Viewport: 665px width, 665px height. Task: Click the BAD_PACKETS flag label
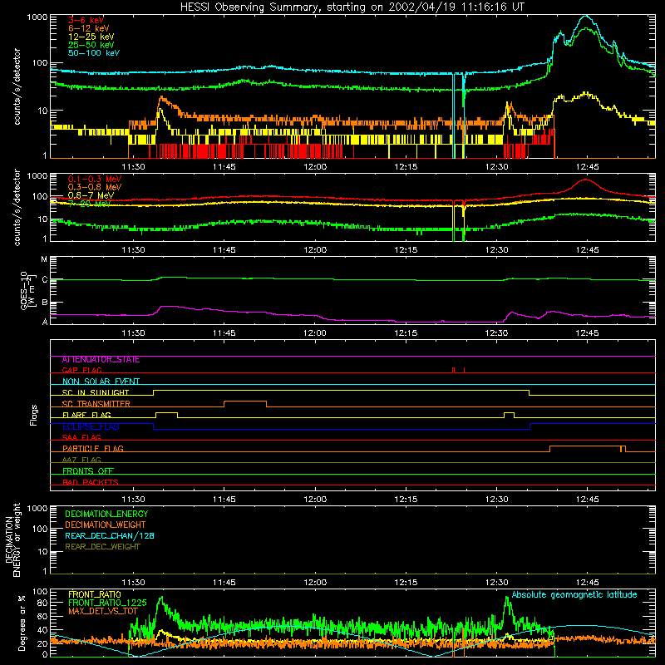91,482
